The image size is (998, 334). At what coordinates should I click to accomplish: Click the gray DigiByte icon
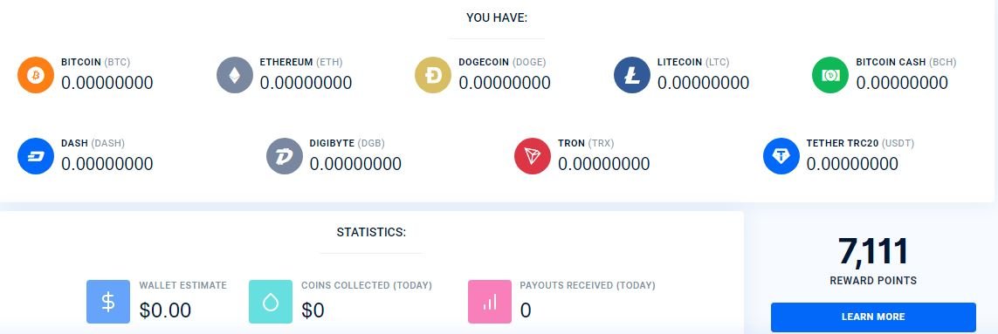click(285, 156)
